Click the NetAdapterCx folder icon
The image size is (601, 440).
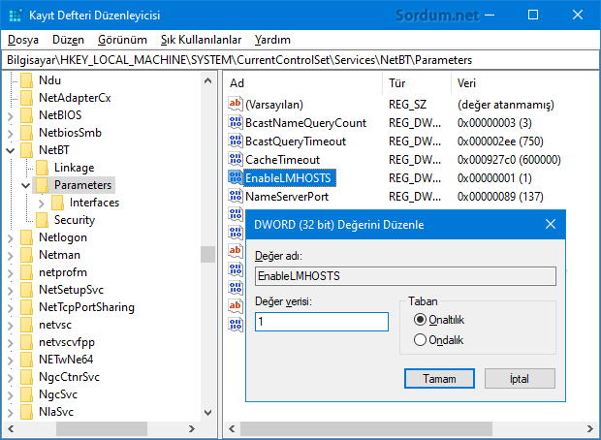tap(27, 98)
